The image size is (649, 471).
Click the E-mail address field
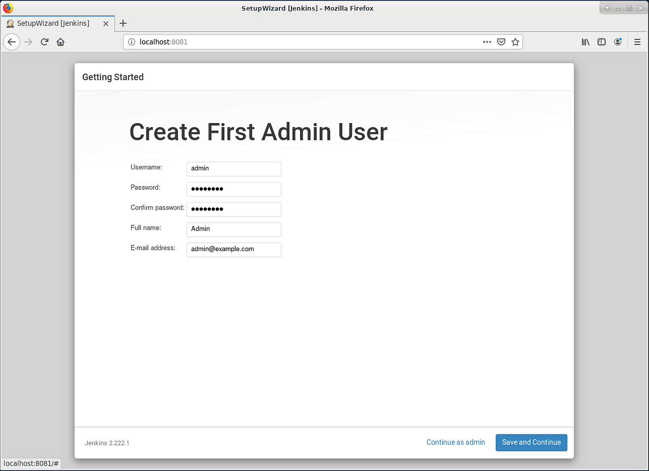pos(234,250)
